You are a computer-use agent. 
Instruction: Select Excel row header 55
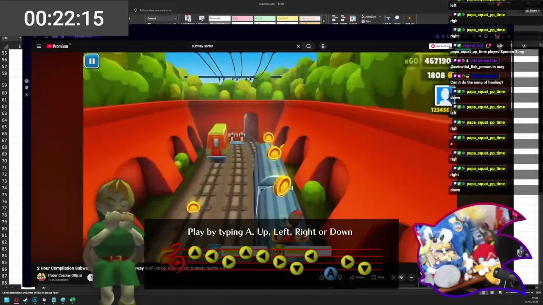(5, 53)
